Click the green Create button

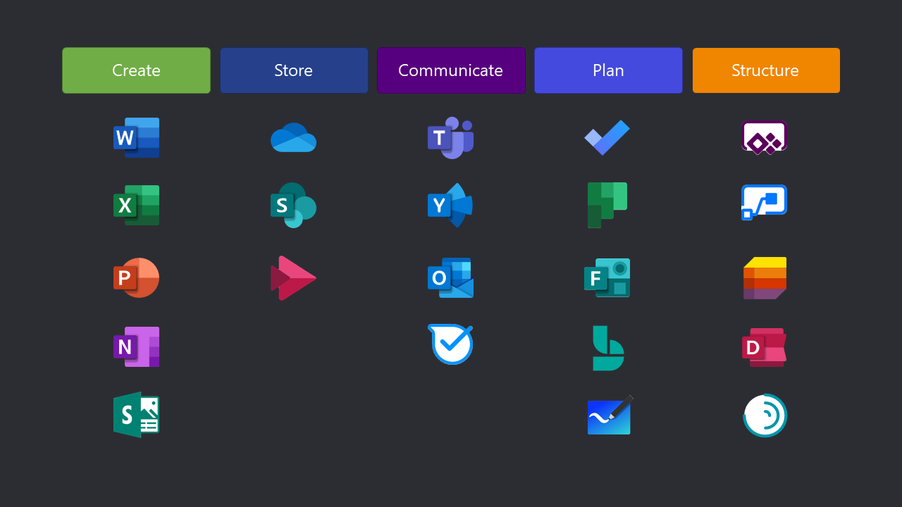136,70
